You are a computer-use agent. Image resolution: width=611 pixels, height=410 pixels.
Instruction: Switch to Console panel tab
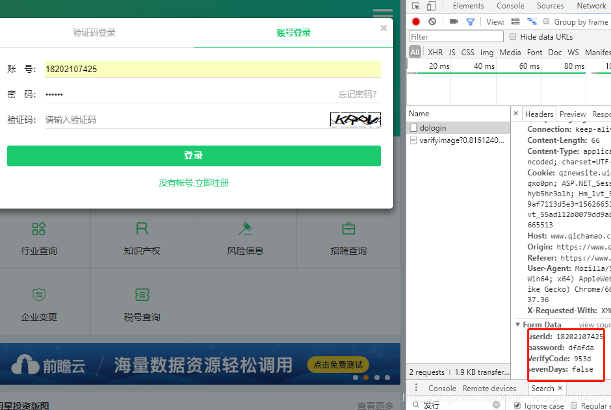coord(510,6)
